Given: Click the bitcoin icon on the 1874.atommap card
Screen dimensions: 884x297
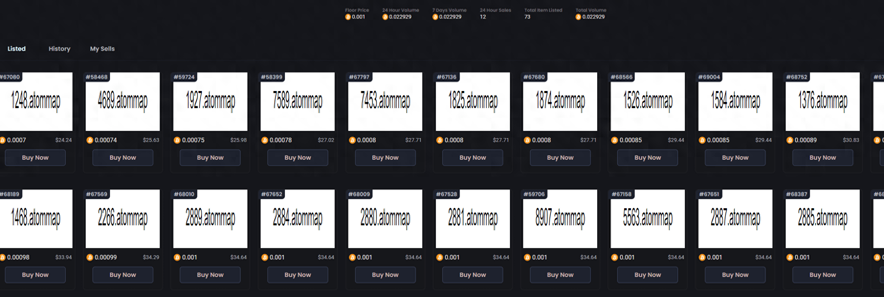Looking at the screenshot, I should 527,140.
